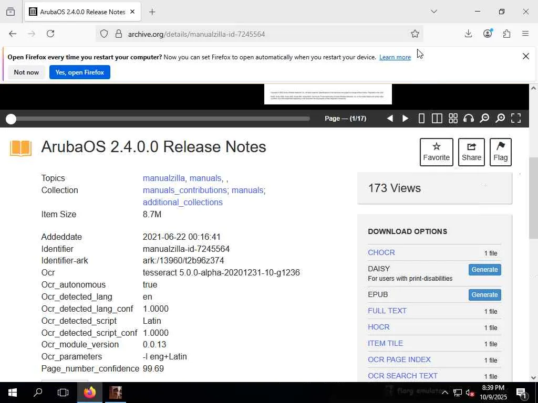
Task: Open the extensions puzzle icon
Action: point(506,34)
